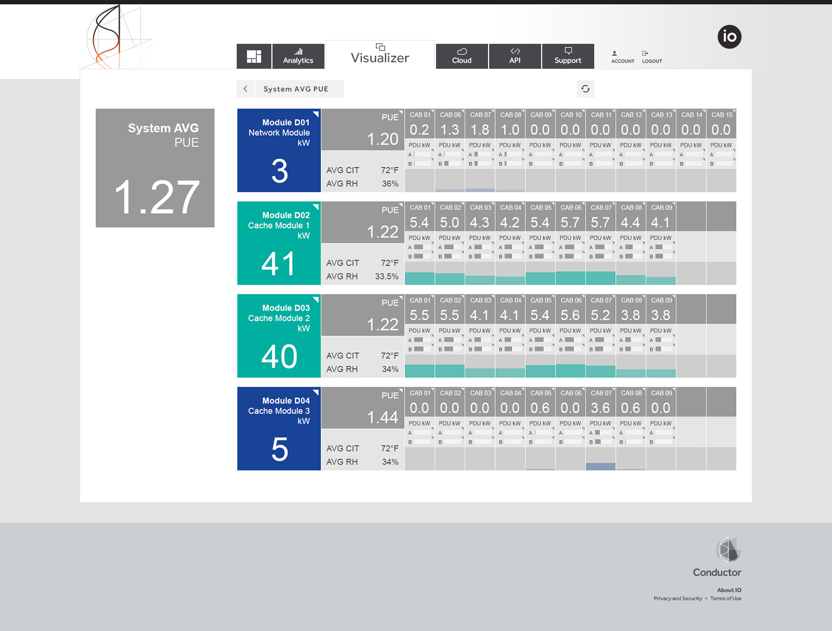Click the back chevron beside System AVG PUE
The image size is (832, 631).
[245, 89]
